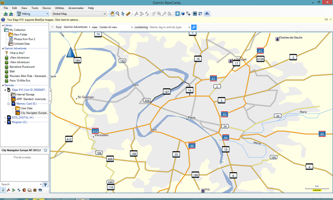Click the BirdsEye Imagery options message link
The width and height of the screenshot is (333, 200).
click(x=43, y=20)
